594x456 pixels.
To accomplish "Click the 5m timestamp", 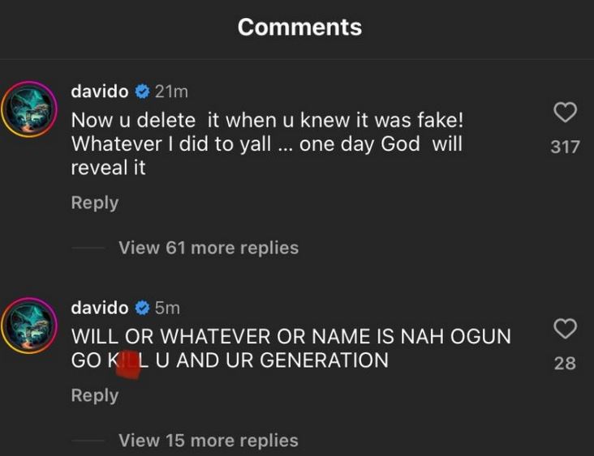I will point(167,308).
